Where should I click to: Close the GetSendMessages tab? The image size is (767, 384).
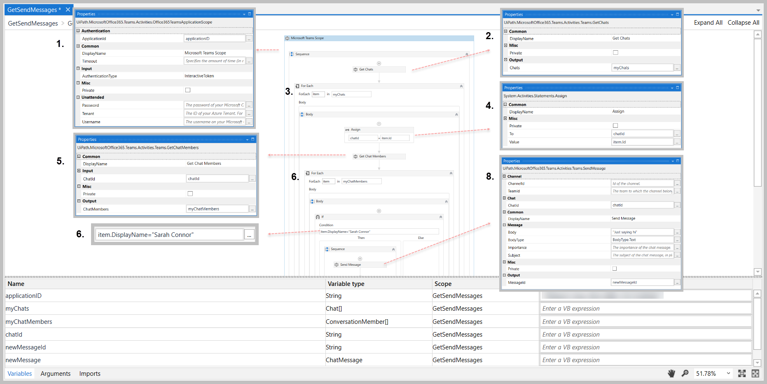pyautogui.click(x=68, y=9)
